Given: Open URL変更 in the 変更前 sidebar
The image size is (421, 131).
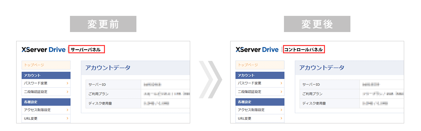Looking at the screenshot, I should 31,119.
